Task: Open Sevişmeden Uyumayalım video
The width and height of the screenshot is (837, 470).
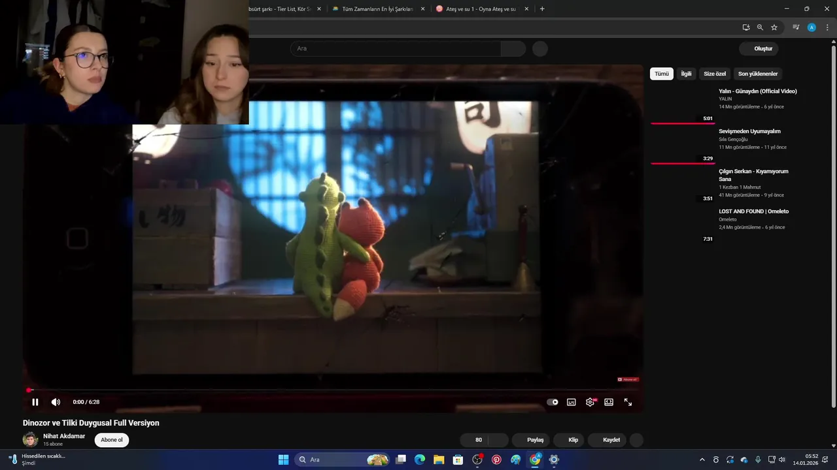Action: tap(749, 131)
